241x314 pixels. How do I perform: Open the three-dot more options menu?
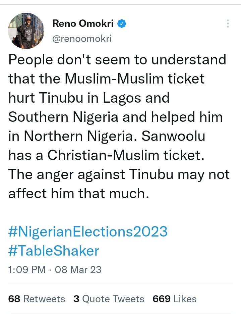tap(228, 23)
